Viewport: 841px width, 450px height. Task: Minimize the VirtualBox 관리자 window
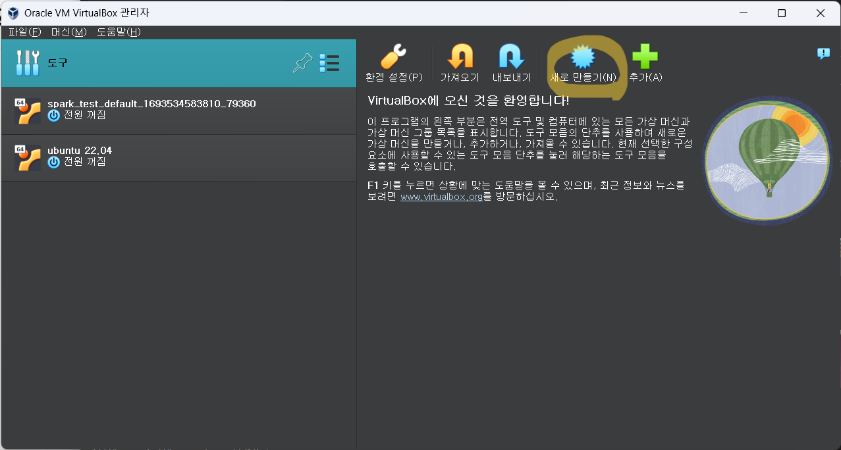coord(743,13)
